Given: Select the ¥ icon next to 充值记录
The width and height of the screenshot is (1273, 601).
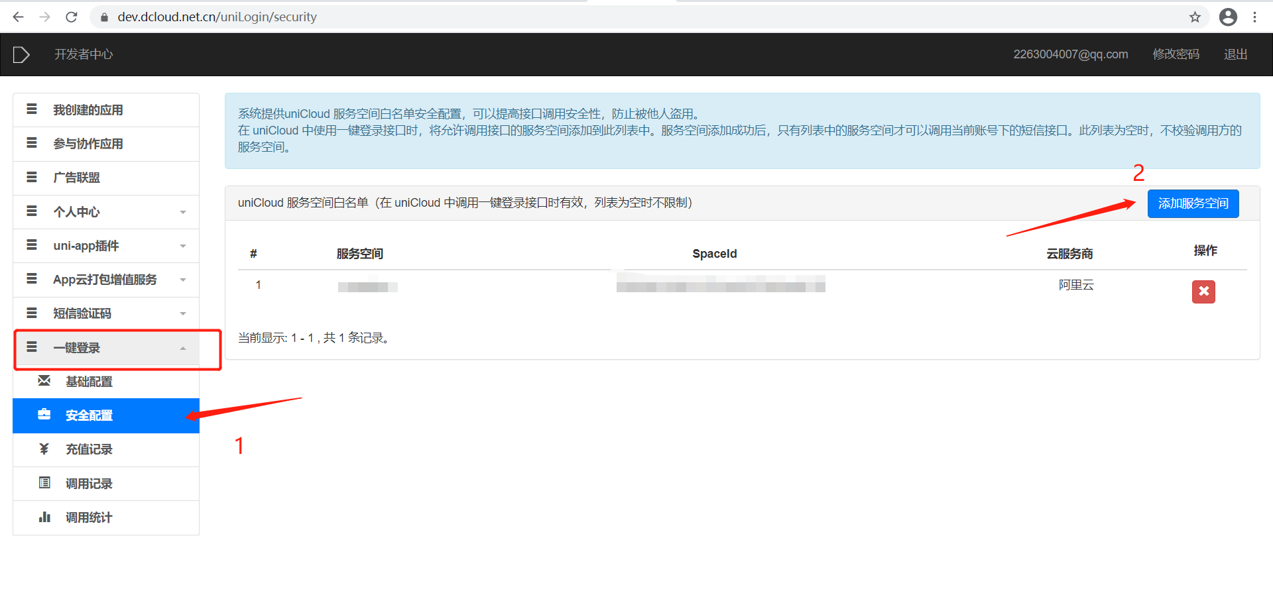Looking at the screenshot, I should coord(44,449).
